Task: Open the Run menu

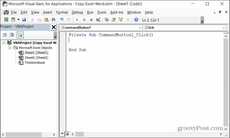Action: click(90, 13)
